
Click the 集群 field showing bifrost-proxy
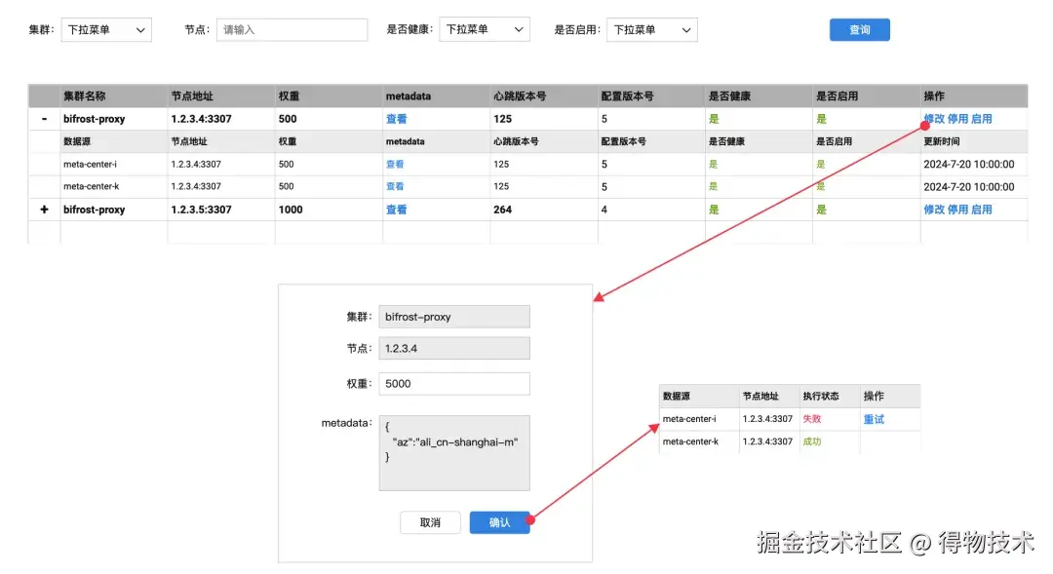click(x=453, y=316)
